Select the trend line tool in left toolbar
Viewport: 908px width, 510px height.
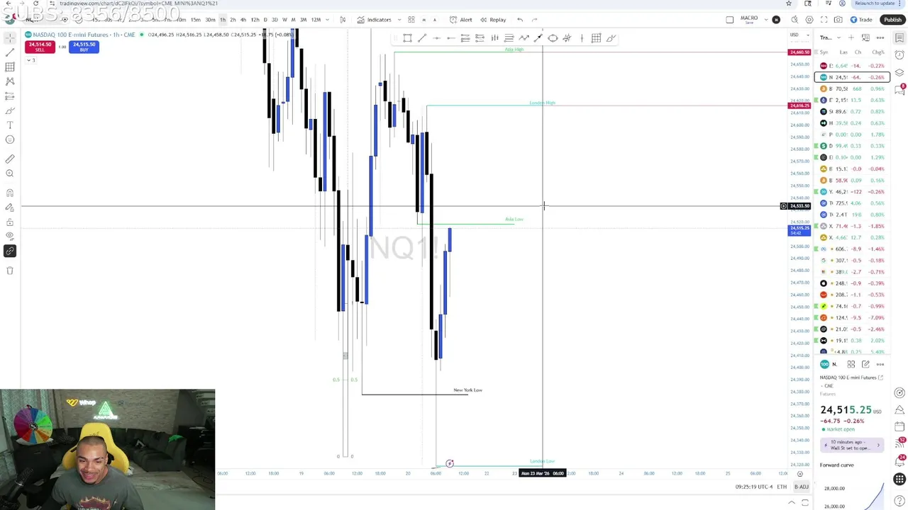[10, 52]
